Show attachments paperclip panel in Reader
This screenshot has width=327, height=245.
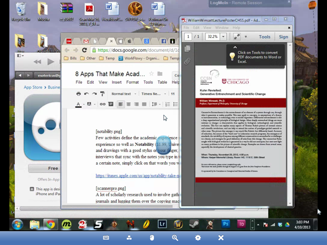pos(187,61)
